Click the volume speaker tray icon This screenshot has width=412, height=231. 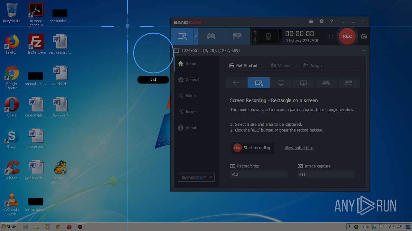click(365, 227)
